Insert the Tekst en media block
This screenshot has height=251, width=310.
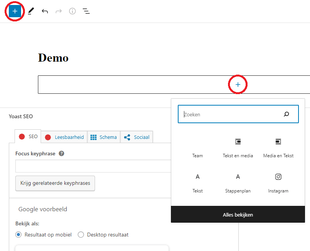(x=238, y=148)
